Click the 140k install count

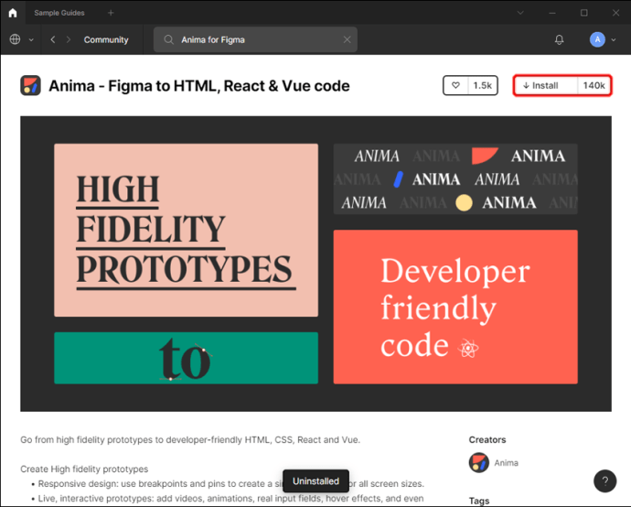[594, 85]
